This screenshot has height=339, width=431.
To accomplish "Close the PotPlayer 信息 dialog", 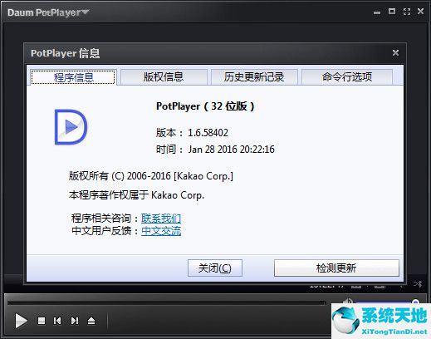I will tap(395, 52).
